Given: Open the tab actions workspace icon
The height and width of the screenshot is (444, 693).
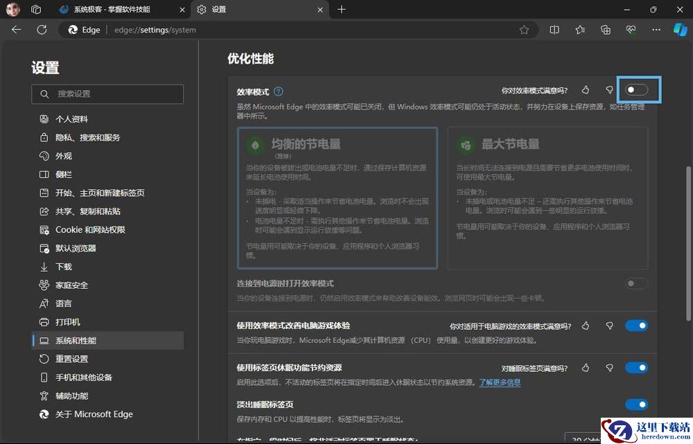Looking at the screenshot, I should tap(36, 9).
